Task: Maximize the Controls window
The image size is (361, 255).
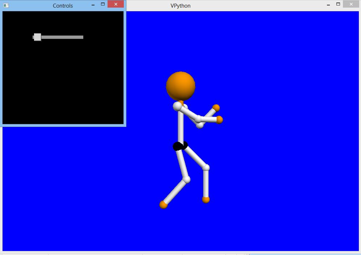Action: 103,4
